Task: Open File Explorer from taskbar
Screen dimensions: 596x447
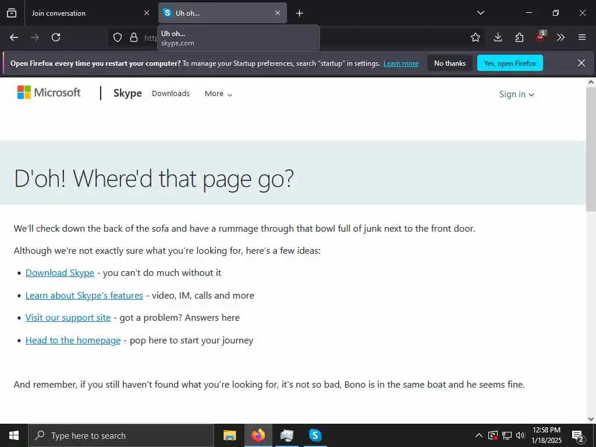Action: tap(229, 435)
